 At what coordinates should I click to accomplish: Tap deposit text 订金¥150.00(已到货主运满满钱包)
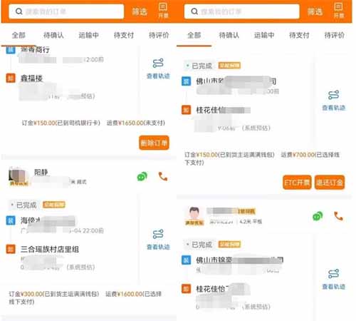(229, 155)
